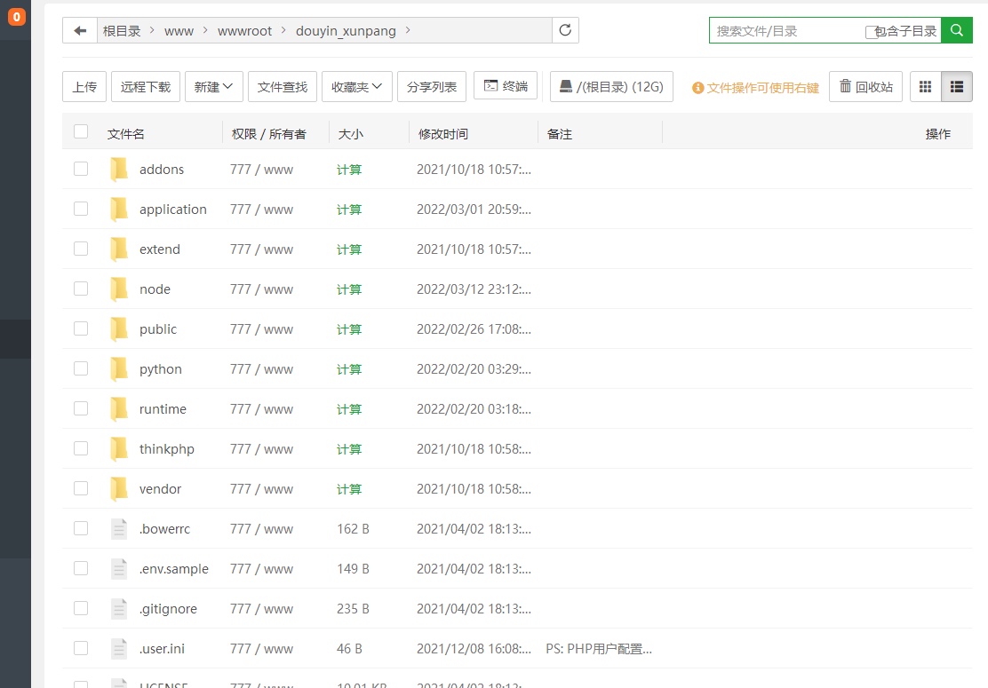The width and height of the screenshot is (988, 688).
Task: Click the thinkphp folder icon
Action: (118, 449)
